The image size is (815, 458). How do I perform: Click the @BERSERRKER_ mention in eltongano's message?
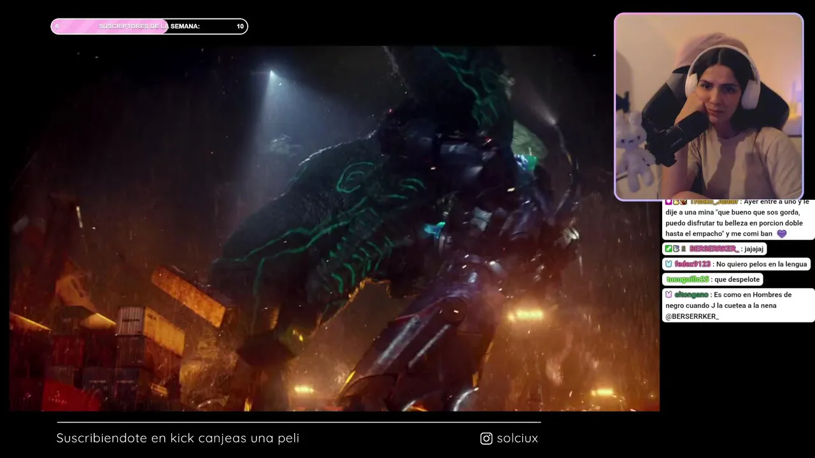pyautogui.click(x=692, y=316)
